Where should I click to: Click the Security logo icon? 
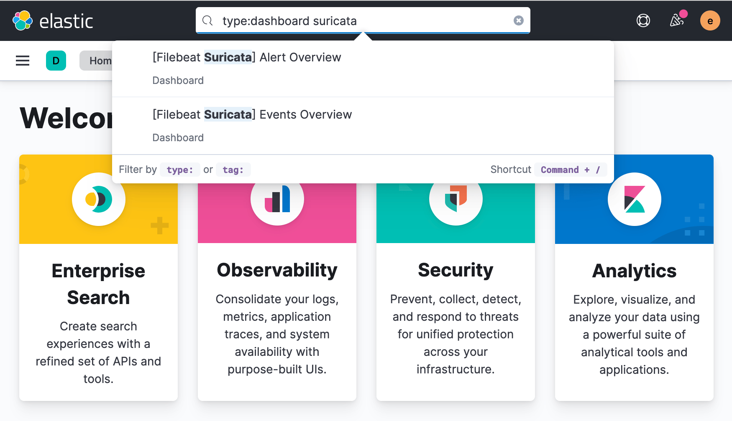point(456,199)
